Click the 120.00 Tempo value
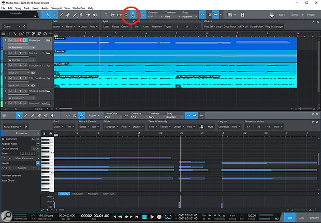Image resolution: width=321 pixels, height=223 pixels. click(x=252, y=215)
